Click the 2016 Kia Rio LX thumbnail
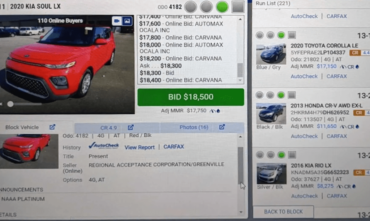370x221 pixels. point(271,173)
